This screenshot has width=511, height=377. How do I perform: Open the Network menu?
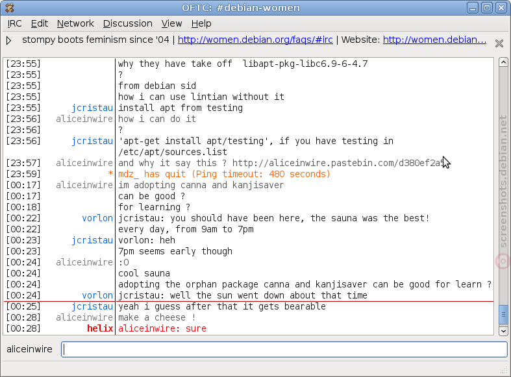pos(75,23)
